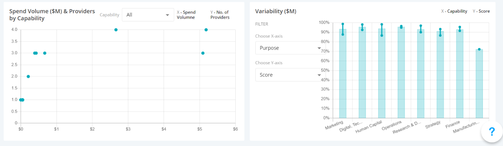
Task: Click the scatter point at 2 providers
Action: 28,77
